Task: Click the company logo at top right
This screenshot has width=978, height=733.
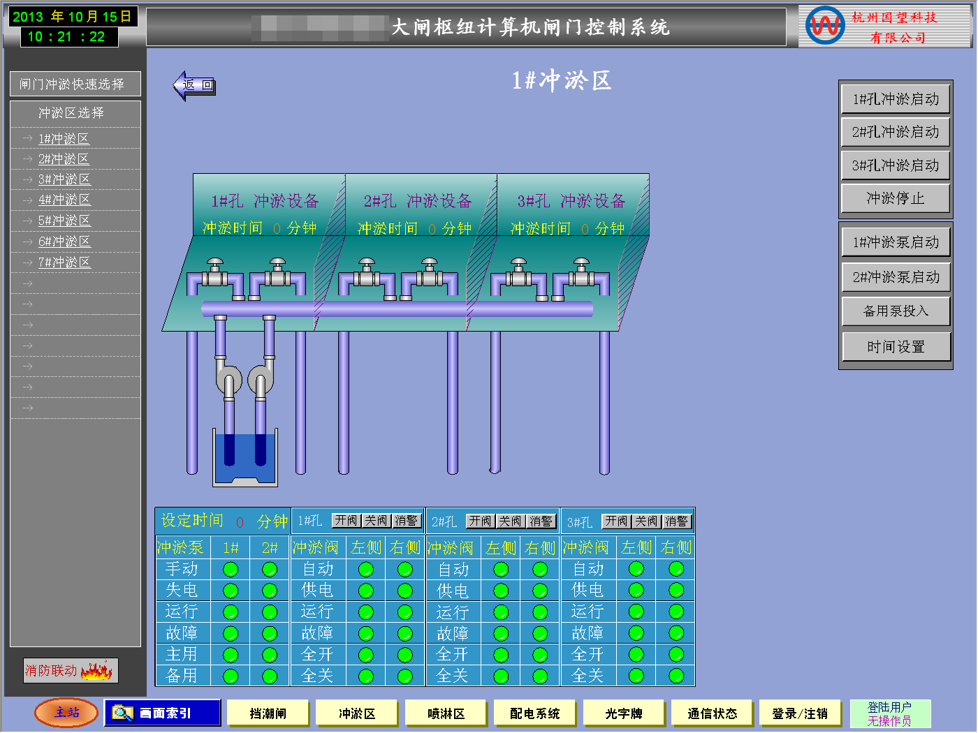Action: pos(825,27)
